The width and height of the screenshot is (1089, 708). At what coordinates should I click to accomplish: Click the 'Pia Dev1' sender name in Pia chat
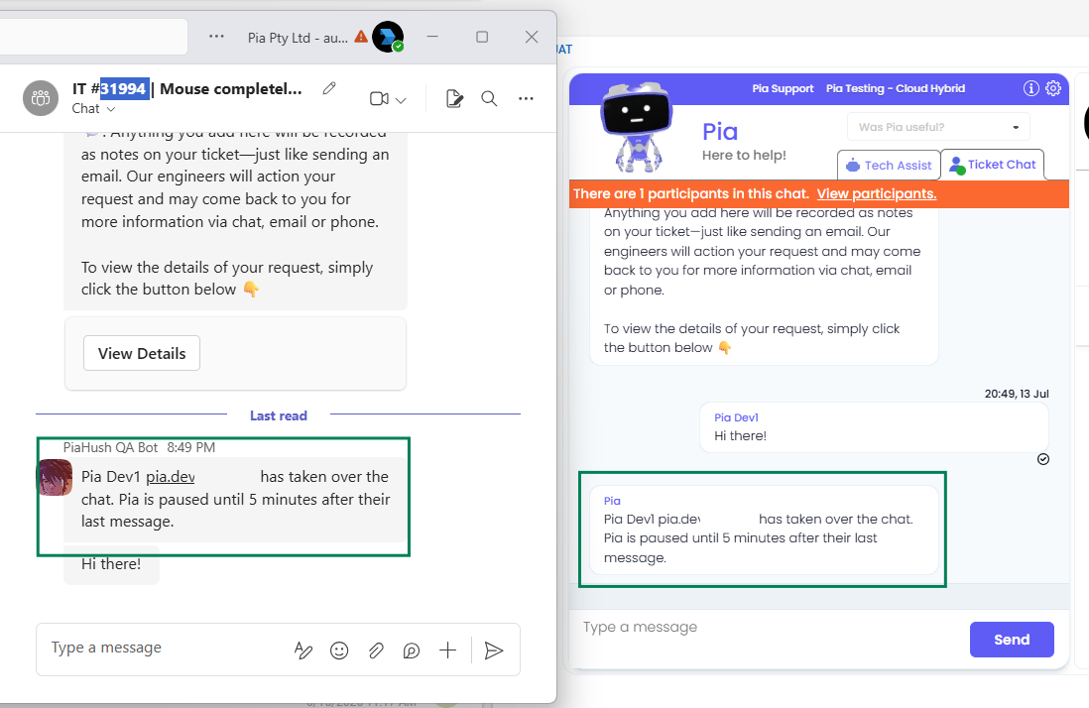736,417
